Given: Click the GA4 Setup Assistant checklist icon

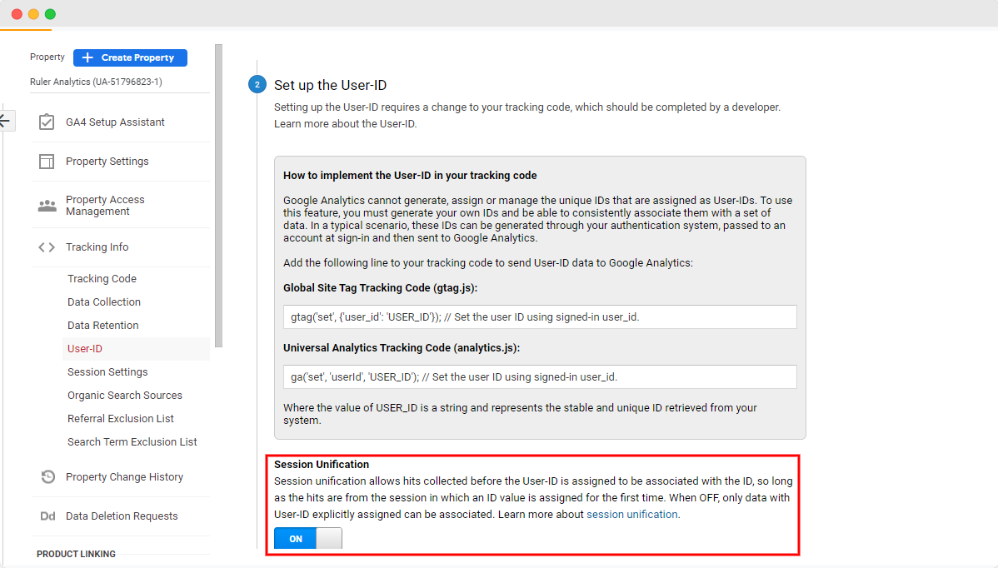Looking at the screenshot, I should pos(47,121).
